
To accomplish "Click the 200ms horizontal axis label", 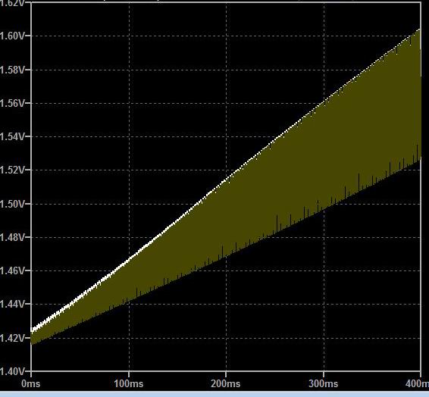I will pyautogui.click(x=226, y=383).
